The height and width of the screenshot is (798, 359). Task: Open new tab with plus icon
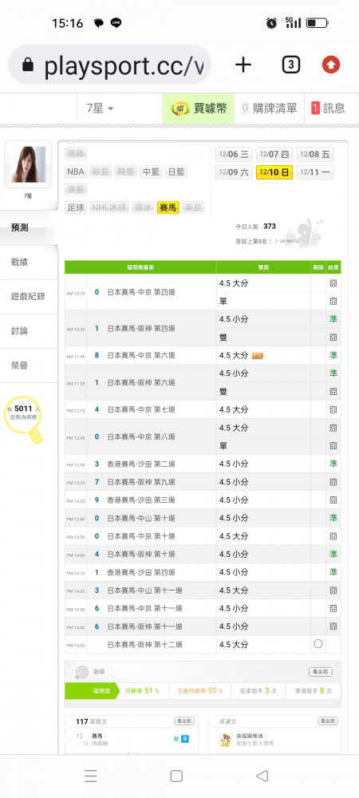(243, 65)
